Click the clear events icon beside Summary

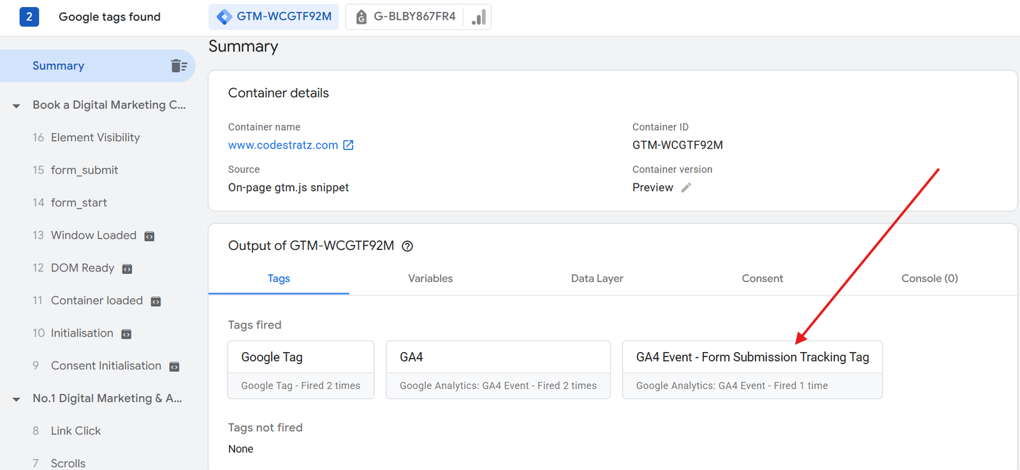tap(179, 66)
